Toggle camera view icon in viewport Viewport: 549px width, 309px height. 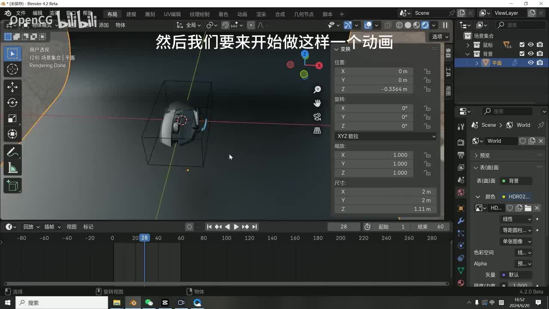click(x=317, y=117)
